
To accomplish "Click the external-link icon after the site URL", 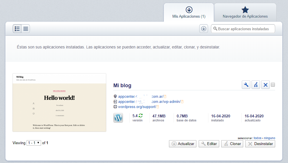I will point(165,96).
